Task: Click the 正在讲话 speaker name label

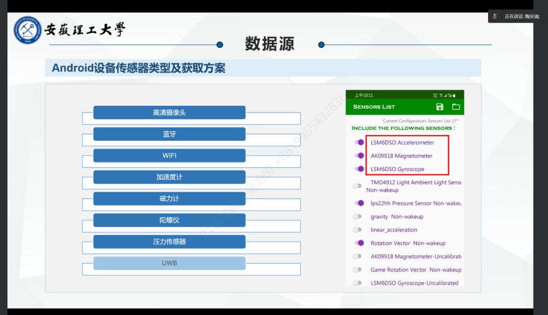Action: click(522, 16)
